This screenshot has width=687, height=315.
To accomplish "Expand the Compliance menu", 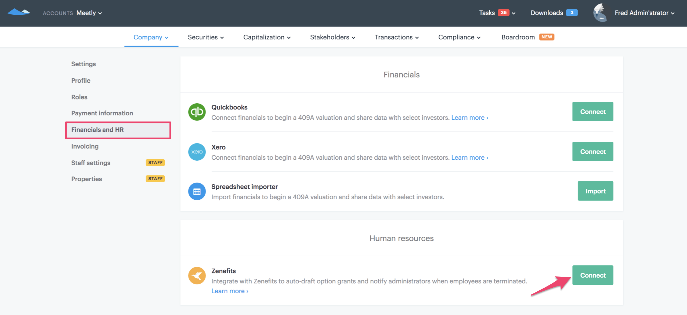I will 459,37.
